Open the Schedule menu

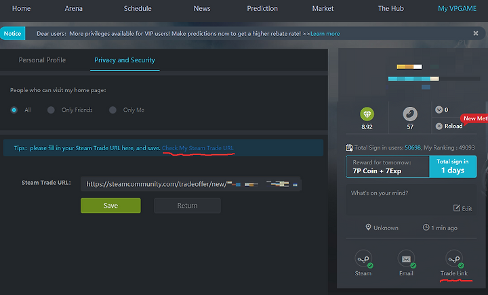coord(138,8)
